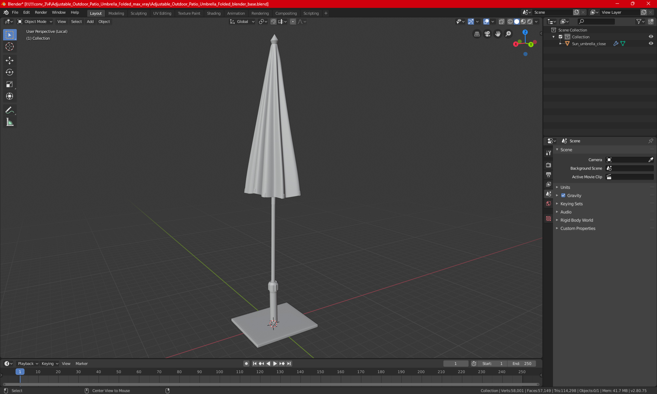Toggle camera view in viewport
Viewport: 657px width, 394px height.
[x=487, y=34]
